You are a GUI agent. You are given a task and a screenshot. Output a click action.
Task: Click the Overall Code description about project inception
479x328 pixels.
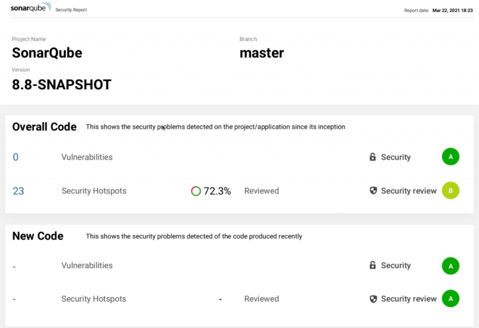215,127
